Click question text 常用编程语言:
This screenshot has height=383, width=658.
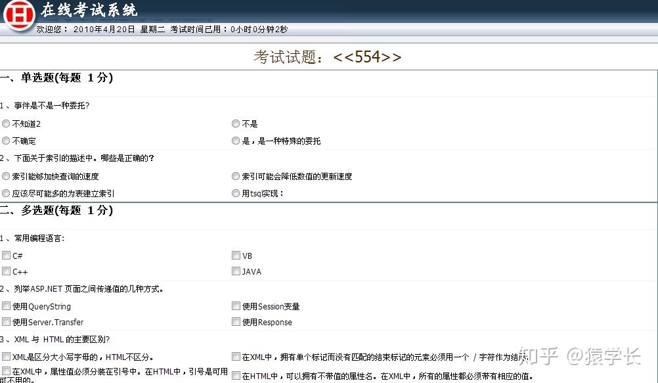[39, 238]
